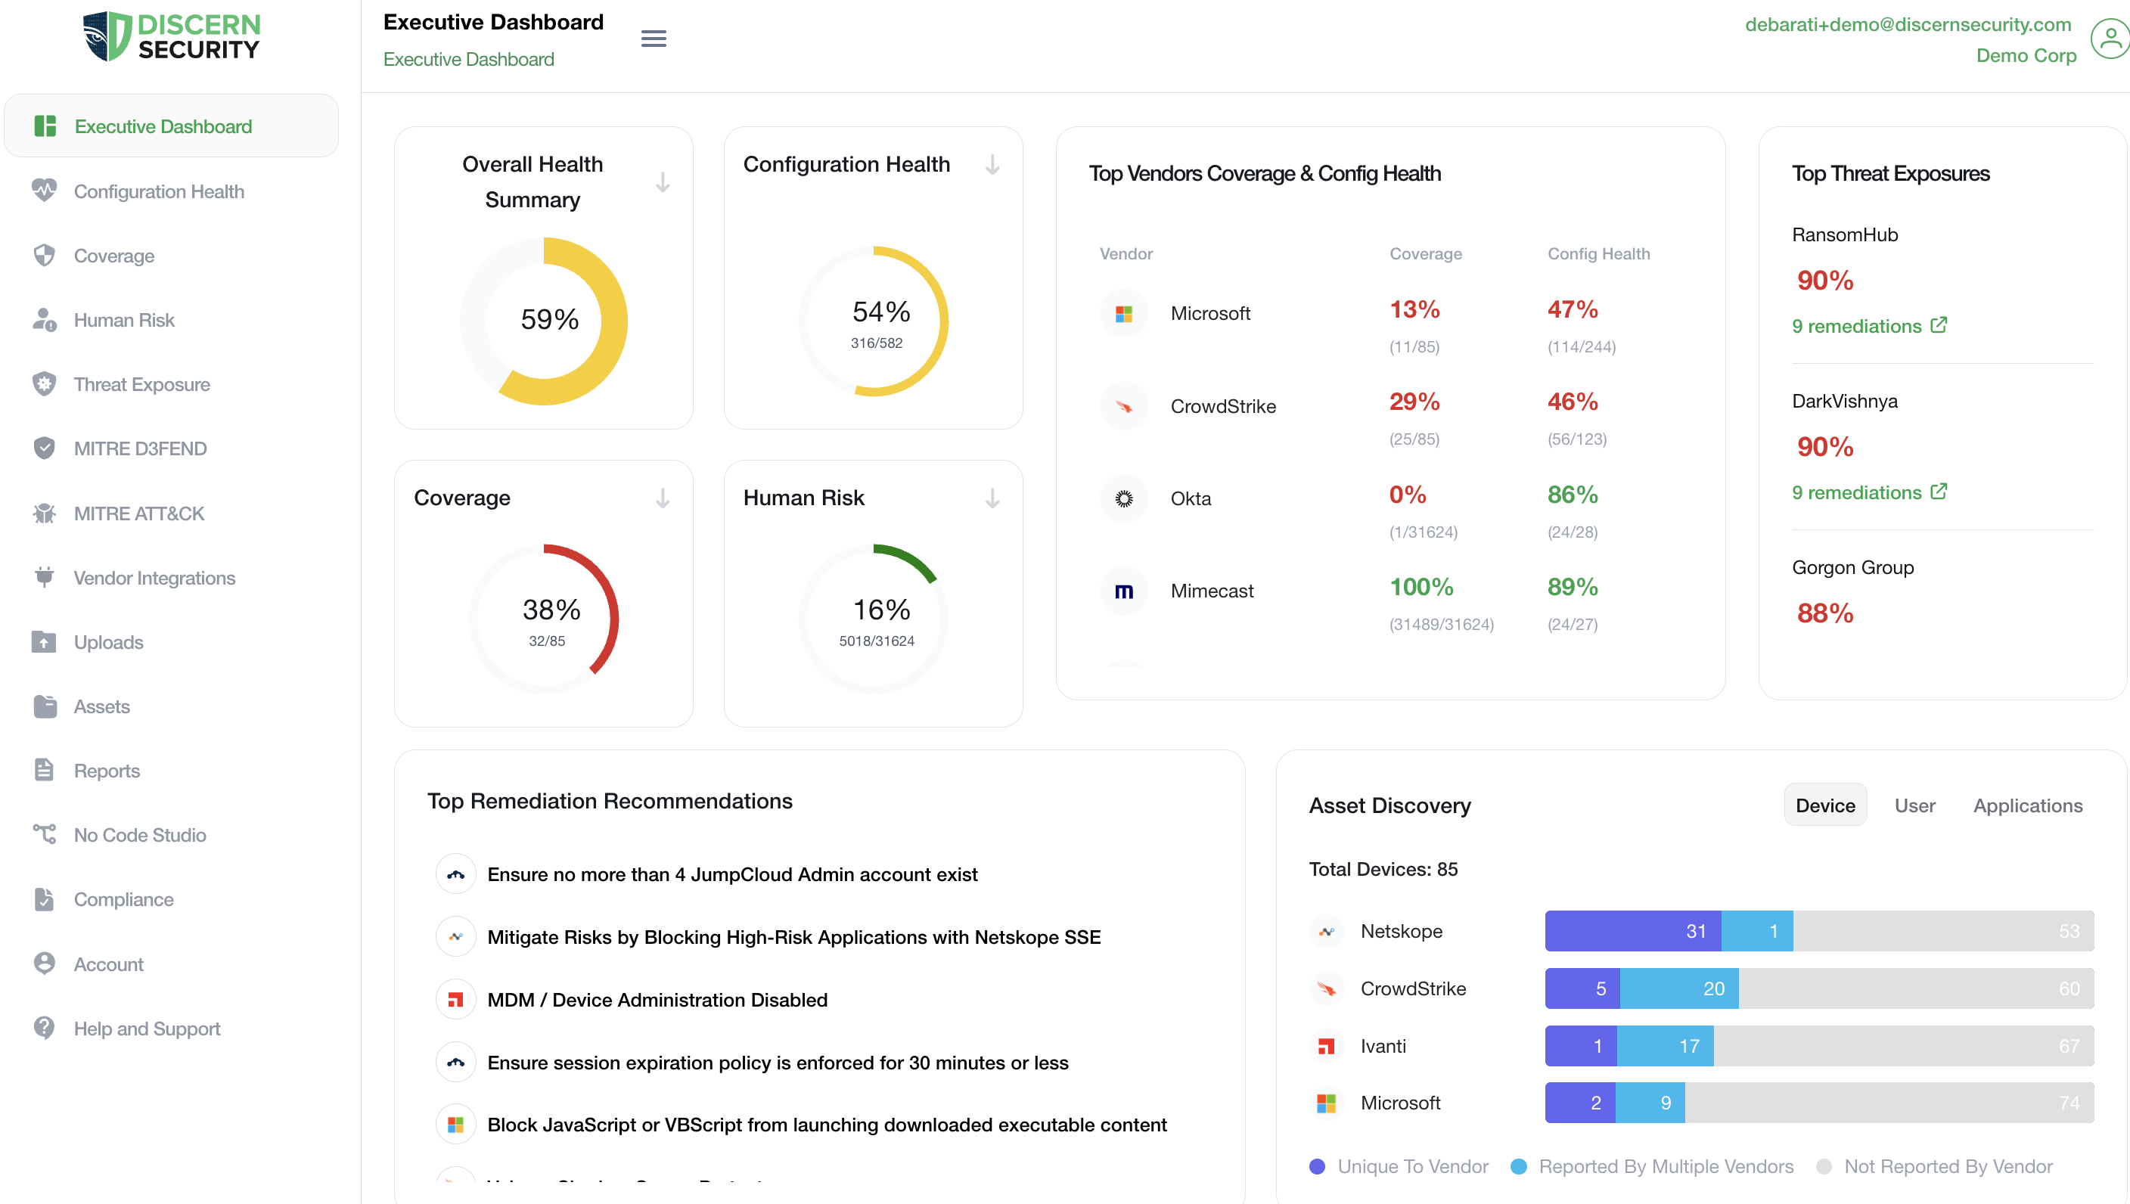Click the Assets folder icon
The height and width of the screenshot is (1204, 2130).
pyautogui.click(x=45, y=706)
